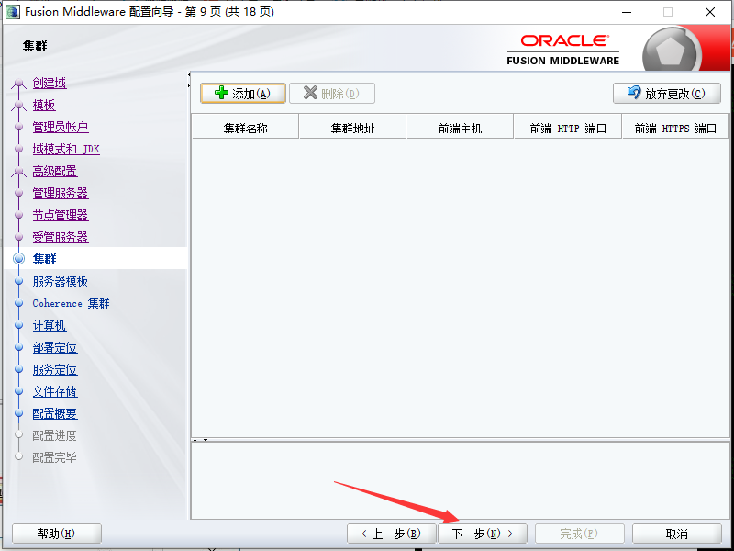Cancel the wizard with 取消 button
The height and width of the screenshot is (551, 734).
coord(677,534)
